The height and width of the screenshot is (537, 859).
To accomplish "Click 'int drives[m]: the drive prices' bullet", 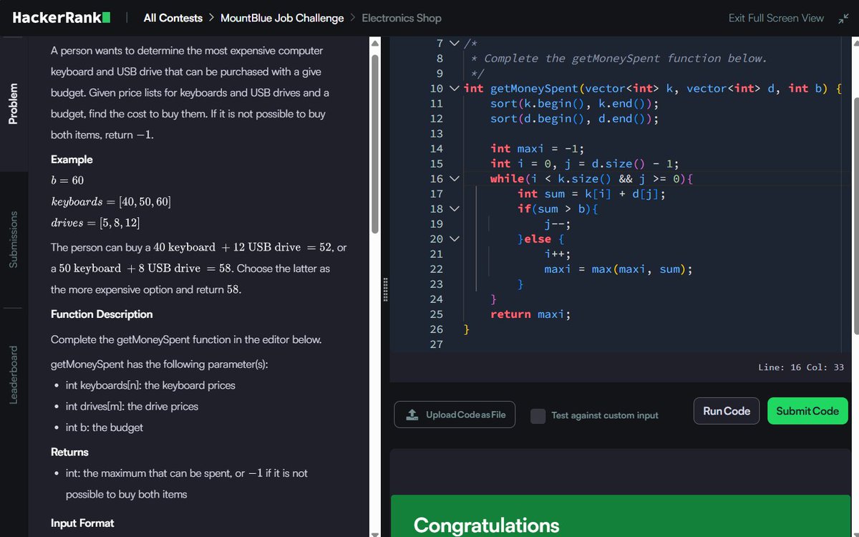I will [132, 406].
